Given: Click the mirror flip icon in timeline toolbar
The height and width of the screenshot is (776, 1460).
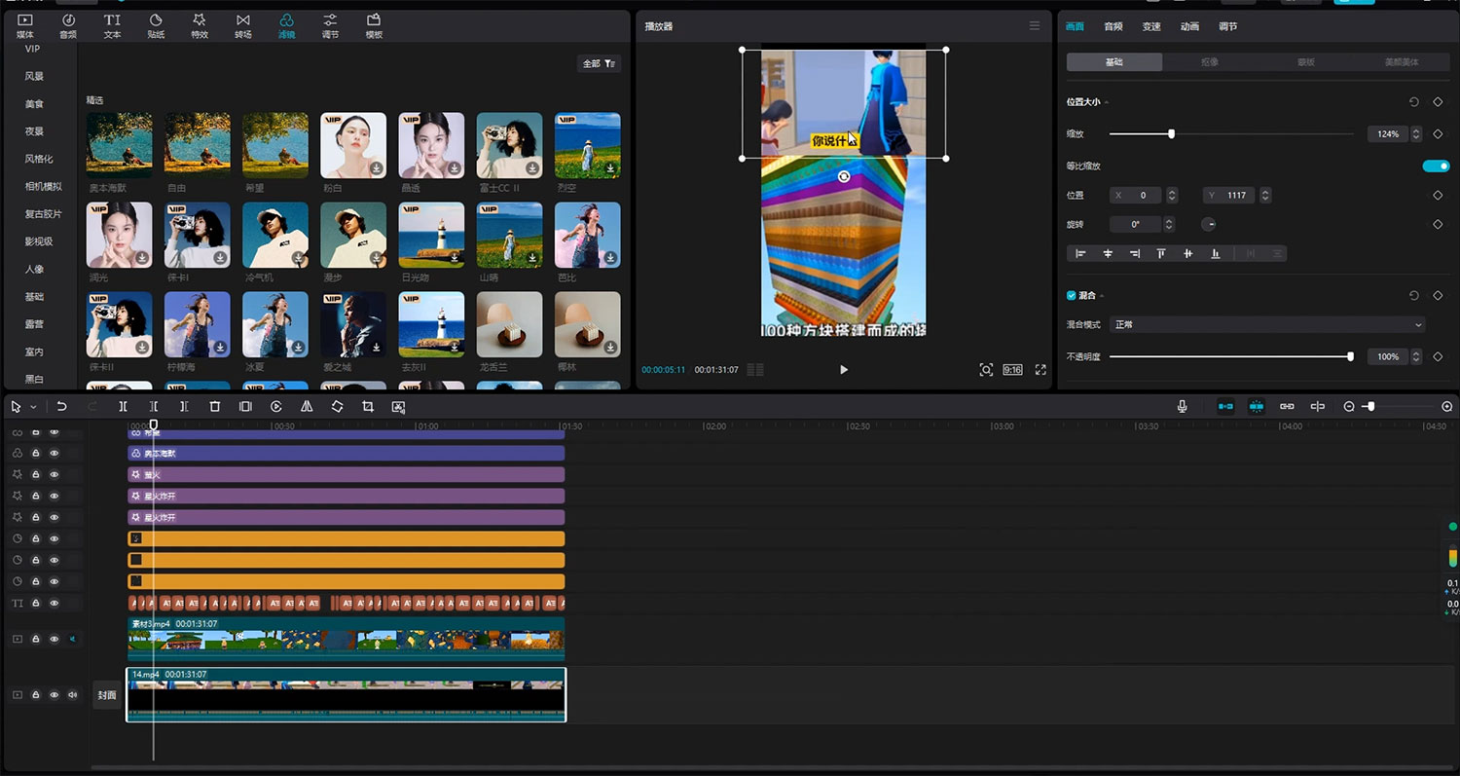Looking at the screenshot, I should (x=307, y=407).
